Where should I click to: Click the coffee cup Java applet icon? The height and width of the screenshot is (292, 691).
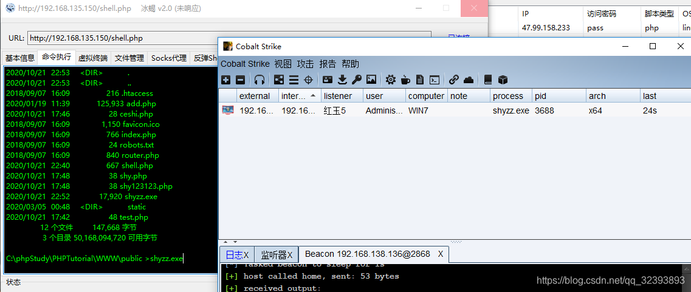(405, 80)
